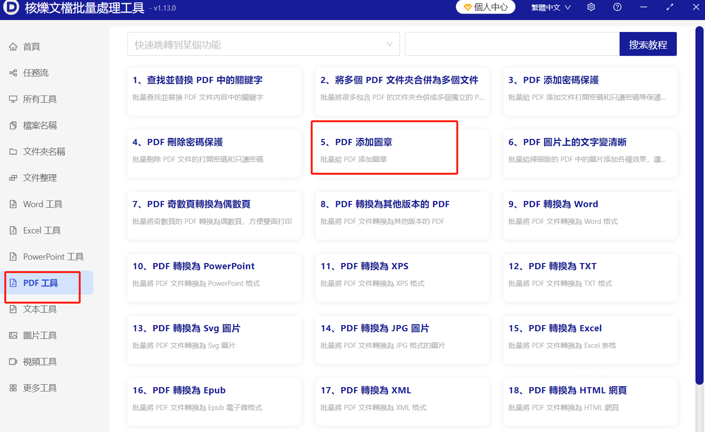Open the help icon in title bar
This screenshot has width=705, height=432.
pyautogui.click(x=617, y=7)
